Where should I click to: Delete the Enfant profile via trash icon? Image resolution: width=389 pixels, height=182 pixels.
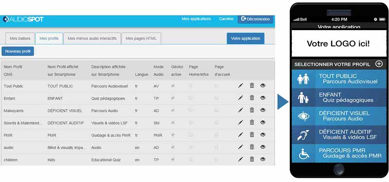pos(252,98)
